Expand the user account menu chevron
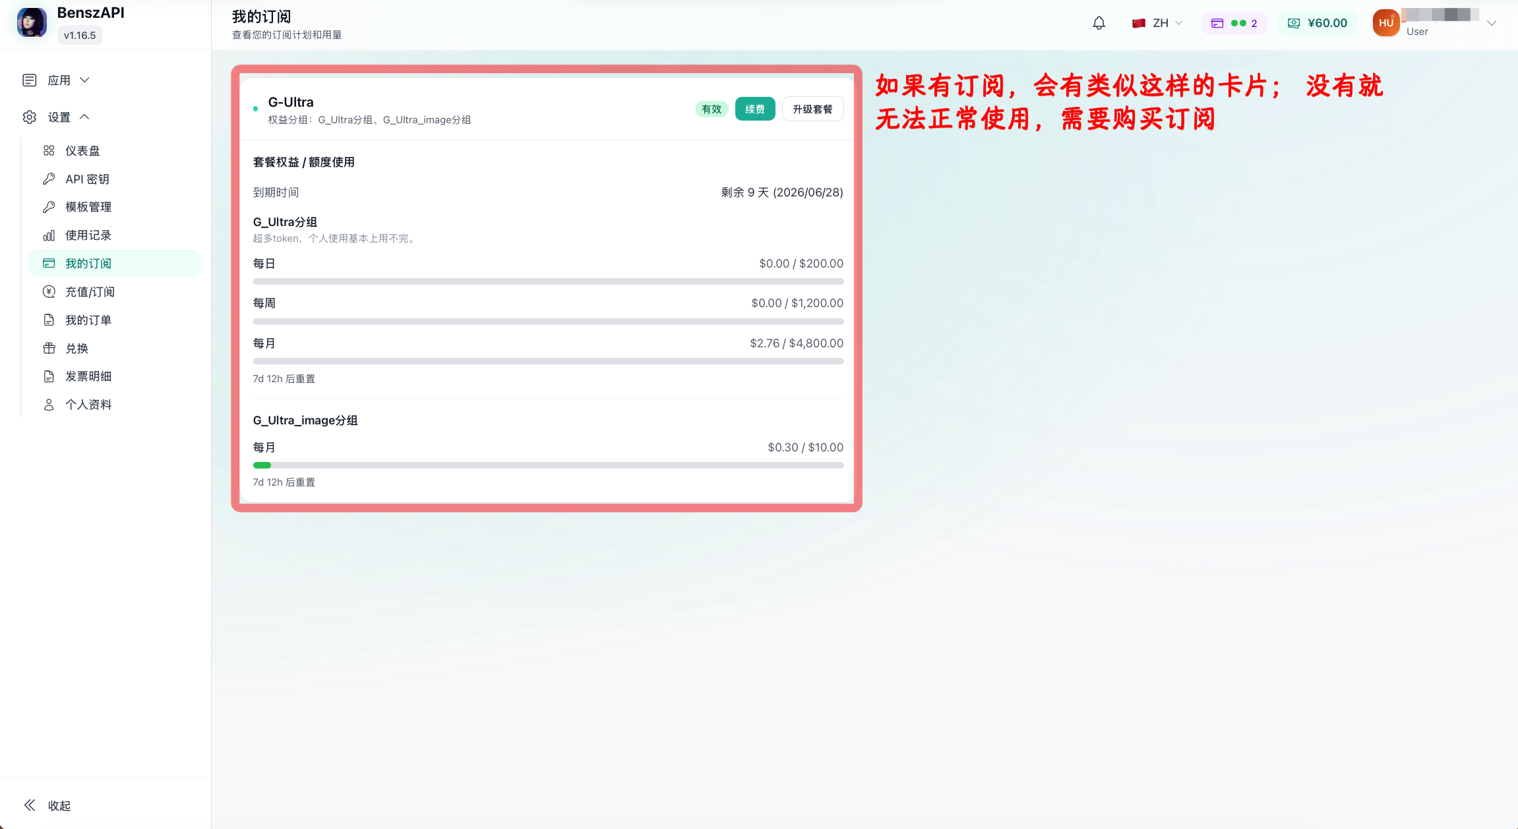Screen dimensions: 1518x829 coord(1492,23)
